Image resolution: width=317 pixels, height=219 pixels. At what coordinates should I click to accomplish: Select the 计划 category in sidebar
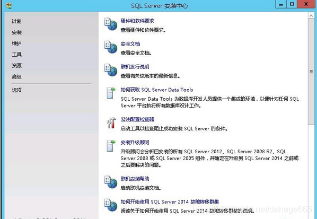(x=16, y=21)
